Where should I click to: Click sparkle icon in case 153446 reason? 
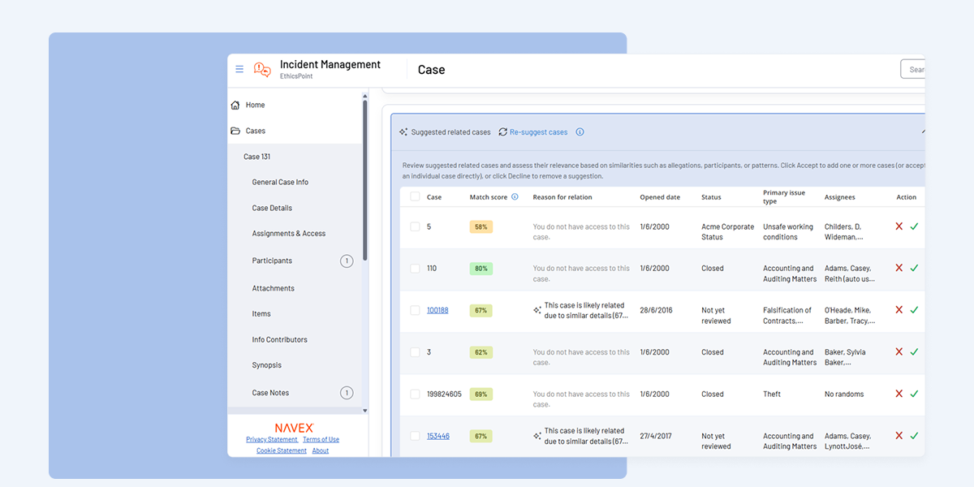pos(537,436)
